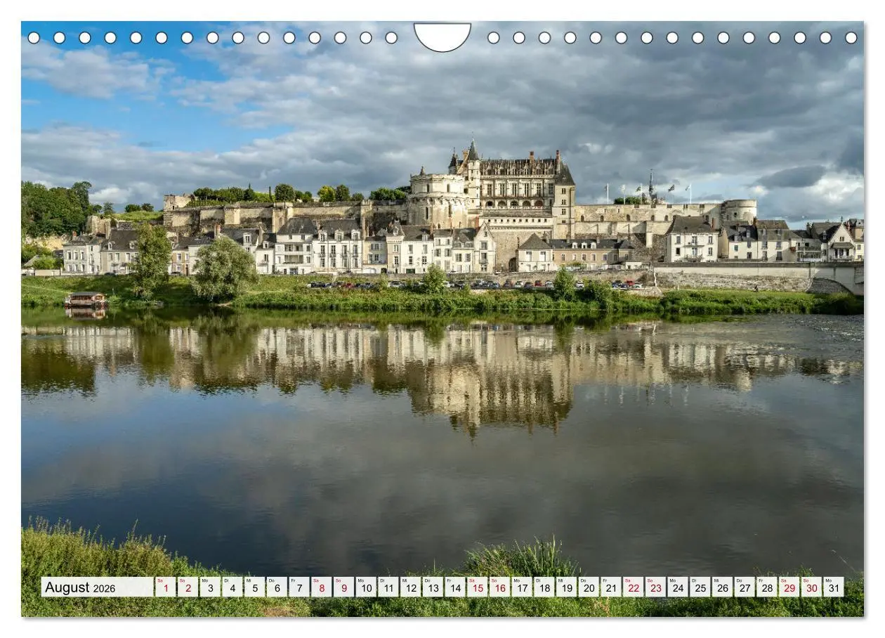Click the first binding hole at top-left
Image resolution: width=885 pixels, height=638 pixels.
point(34,38)
